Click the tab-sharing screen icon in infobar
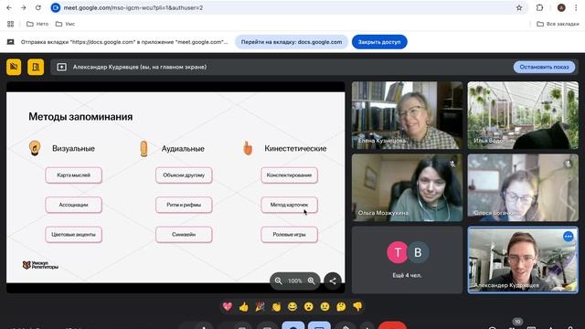 [x=11, y=42]
